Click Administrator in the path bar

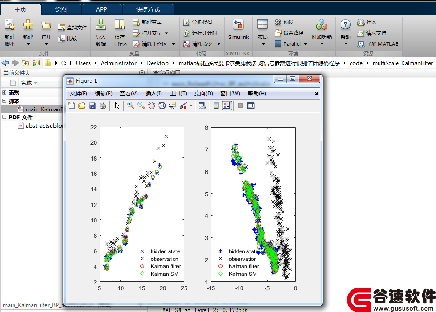point(118,63)
